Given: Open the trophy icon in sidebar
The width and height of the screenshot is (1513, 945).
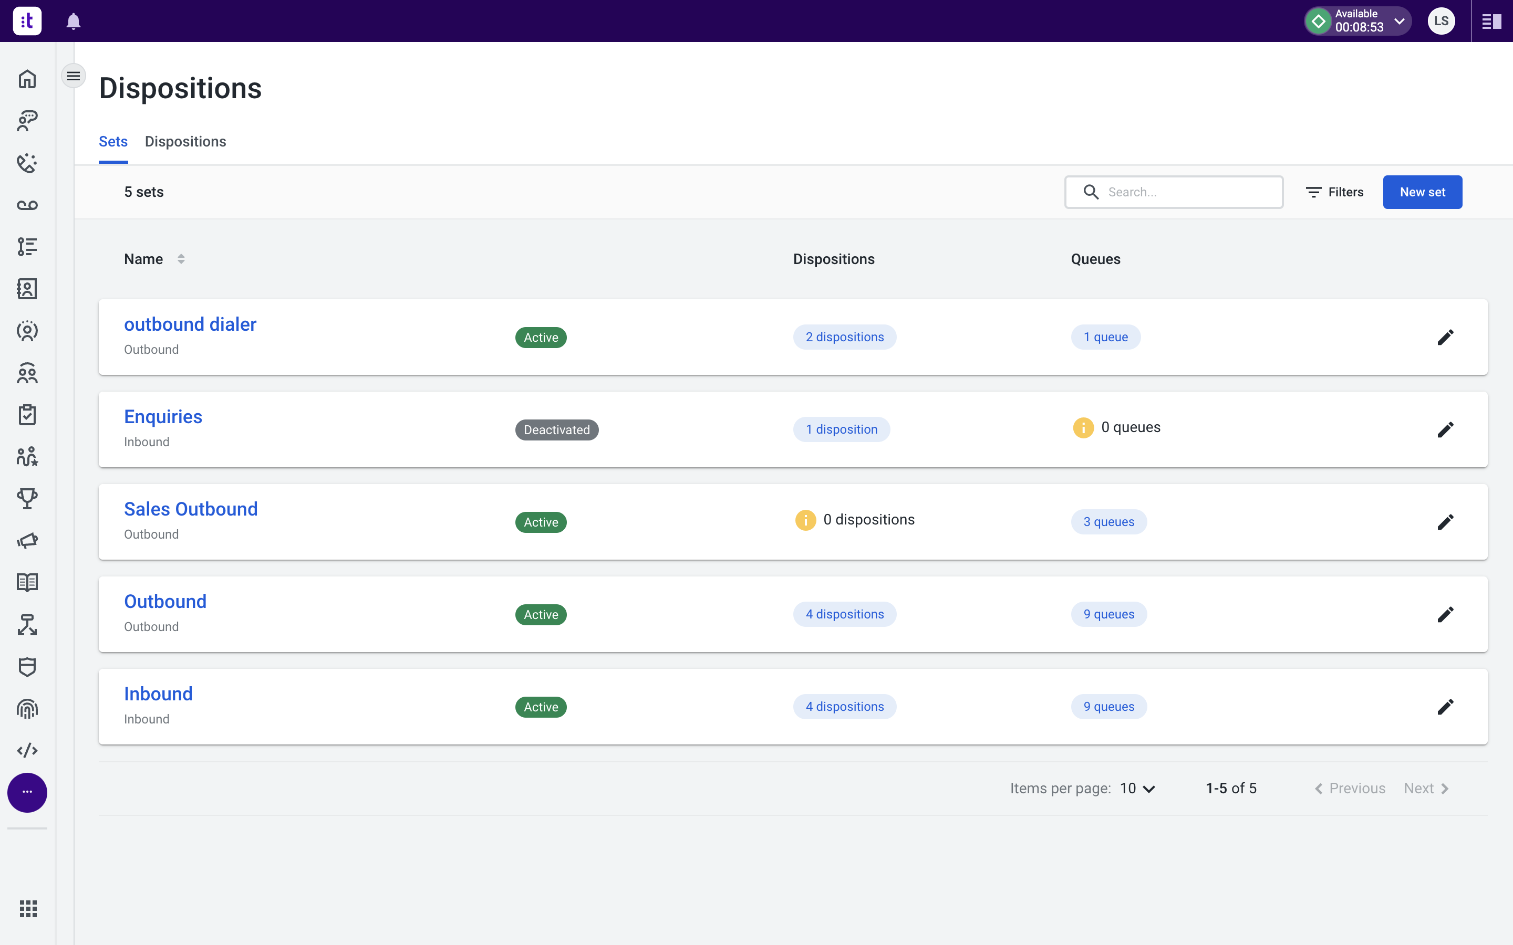Looking at the screenshot, I should tap(27, 498).
